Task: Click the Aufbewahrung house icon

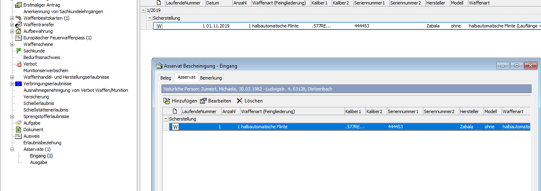Action: [18, 31]
